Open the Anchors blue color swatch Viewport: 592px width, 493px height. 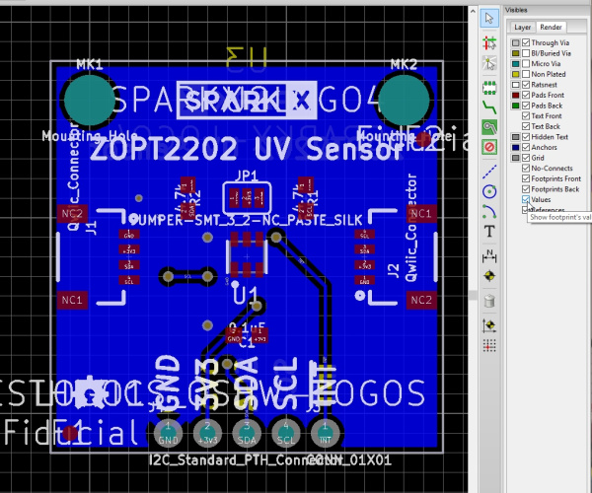tap(515, 147)
